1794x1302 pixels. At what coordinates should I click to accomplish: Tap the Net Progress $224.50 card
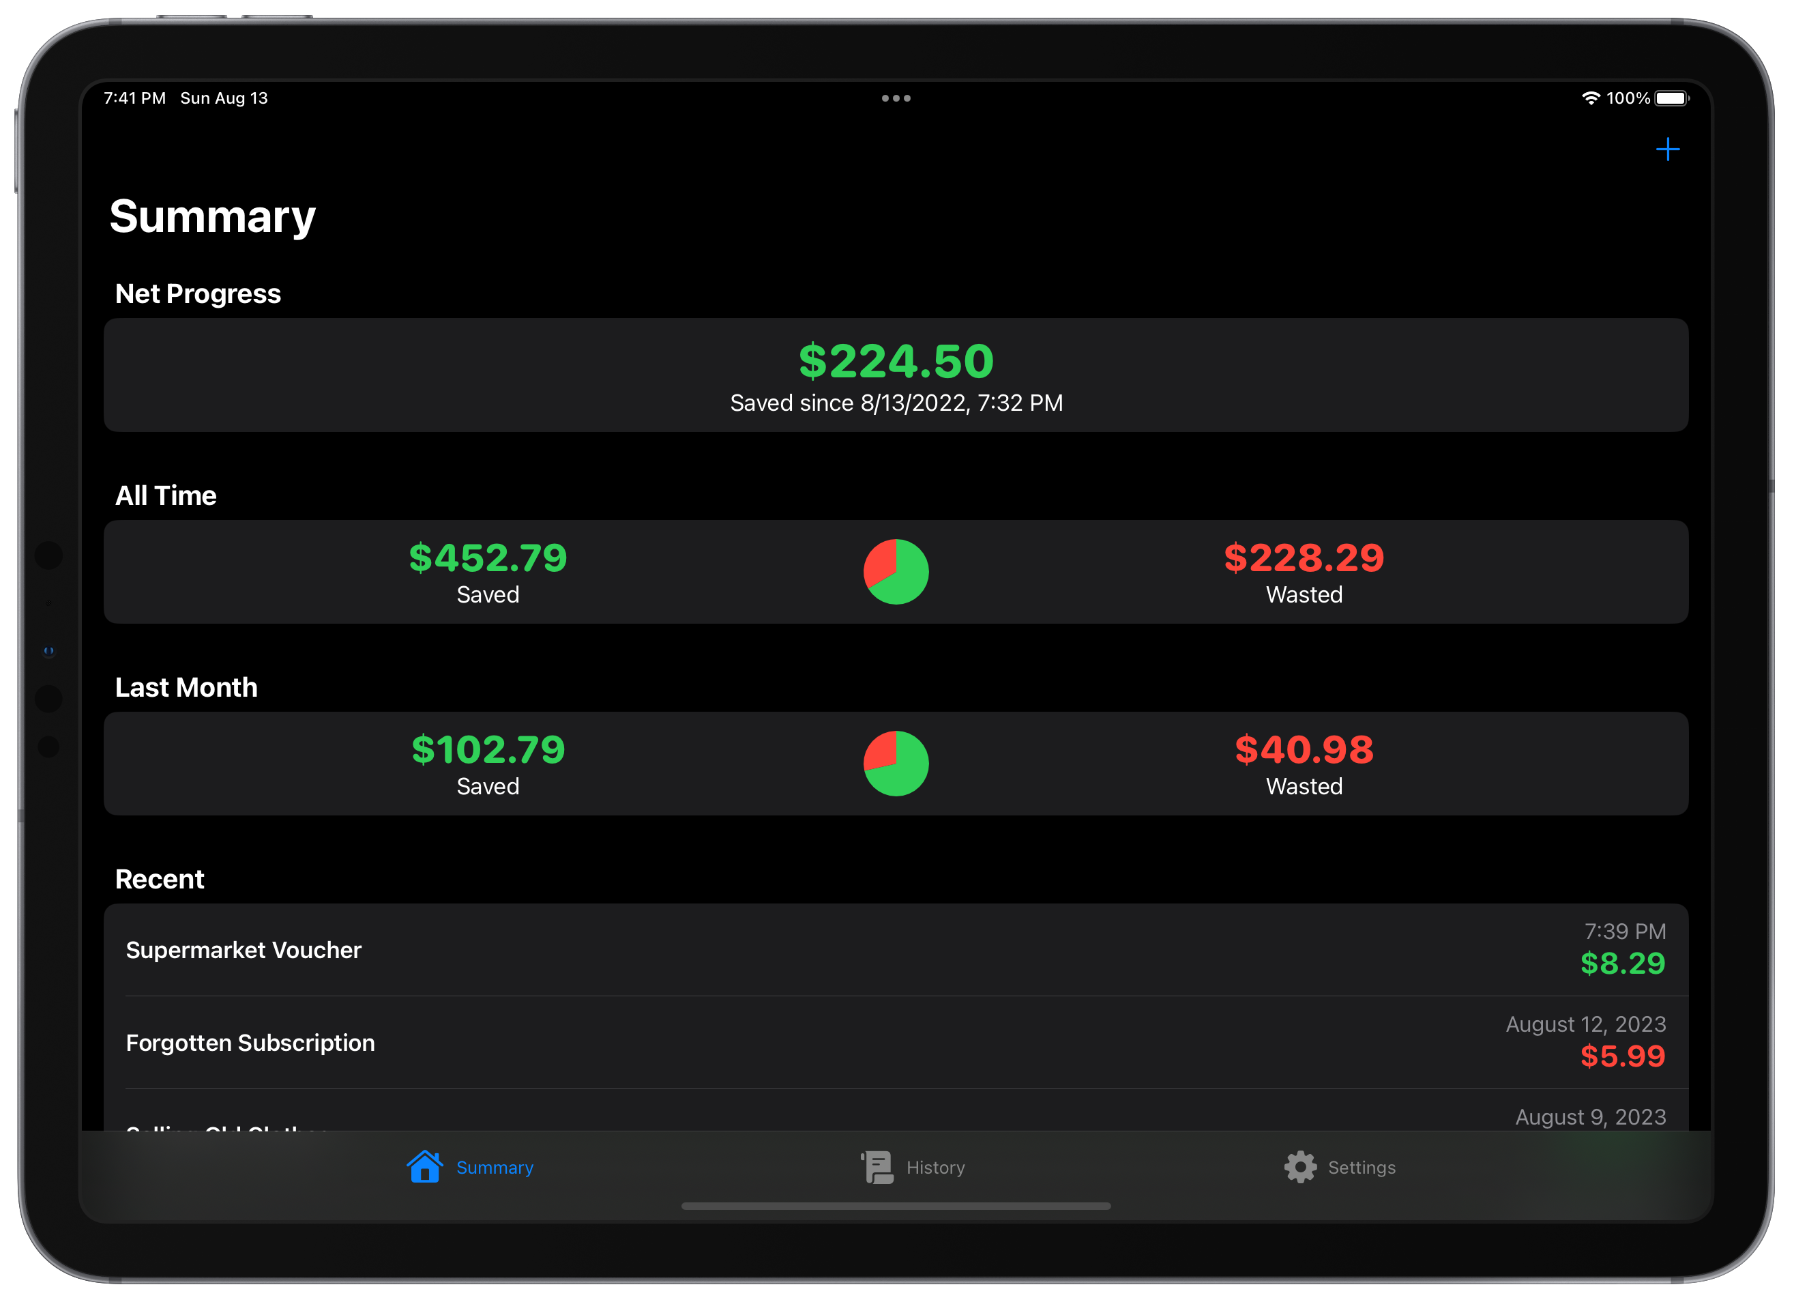pyautogui.click(x=895, y=375)
